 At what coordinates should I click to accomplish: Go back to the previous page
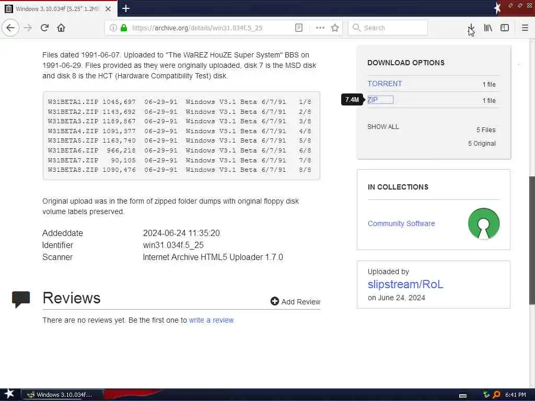[x=10, y=28]
